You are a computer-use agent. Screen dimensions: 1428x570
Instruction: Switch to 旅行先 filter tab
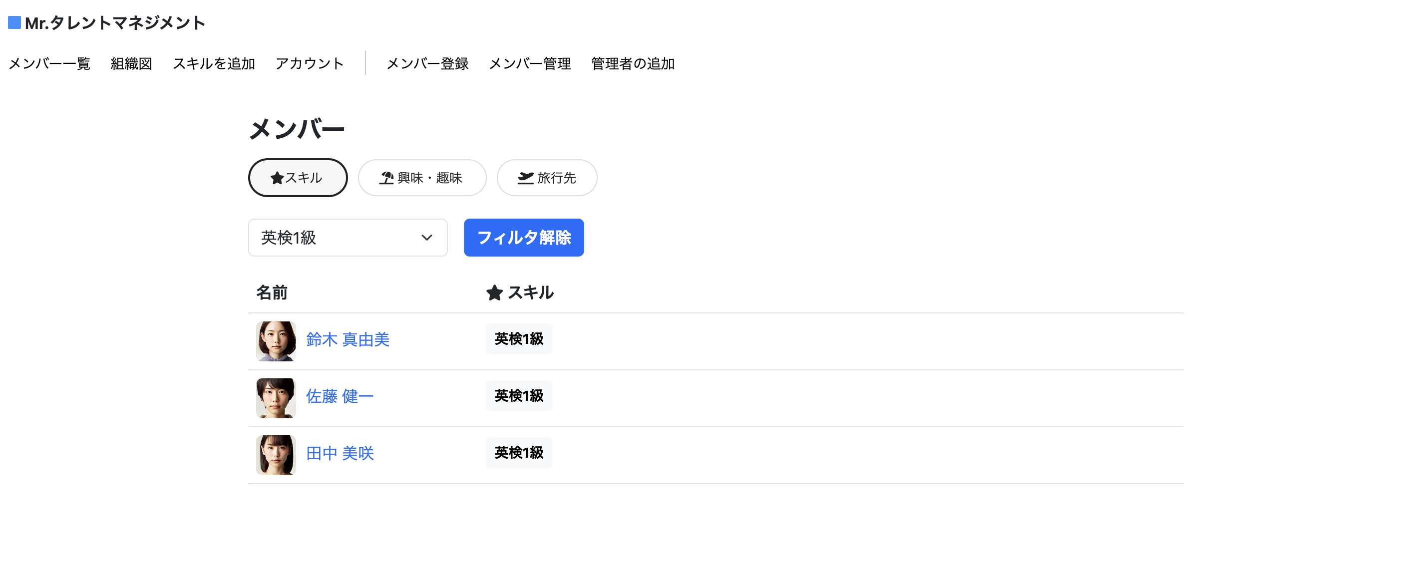coord(547,178)
